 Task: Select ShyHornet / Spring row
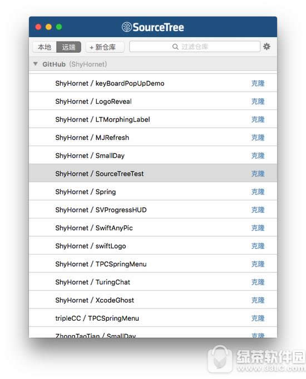153,191
